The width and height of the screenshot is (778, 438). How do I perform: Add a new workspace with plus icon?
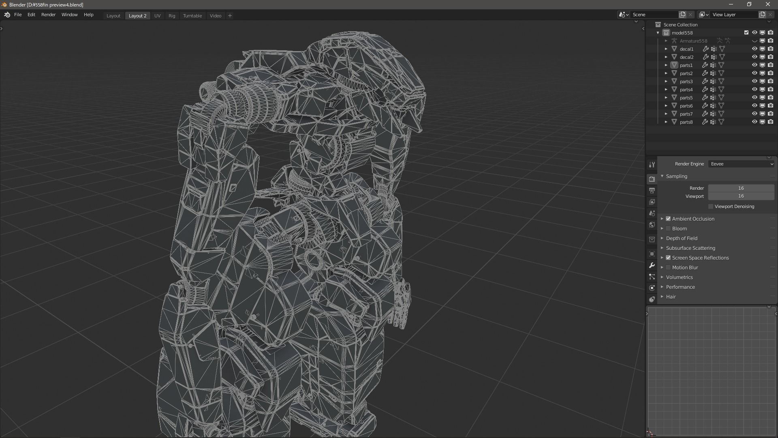click(230, 16)
